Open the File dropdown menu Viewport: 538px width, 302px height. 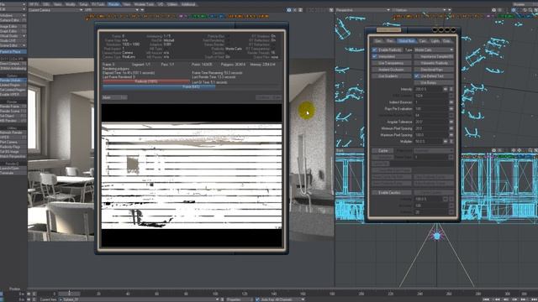click(x=13, y=4)
